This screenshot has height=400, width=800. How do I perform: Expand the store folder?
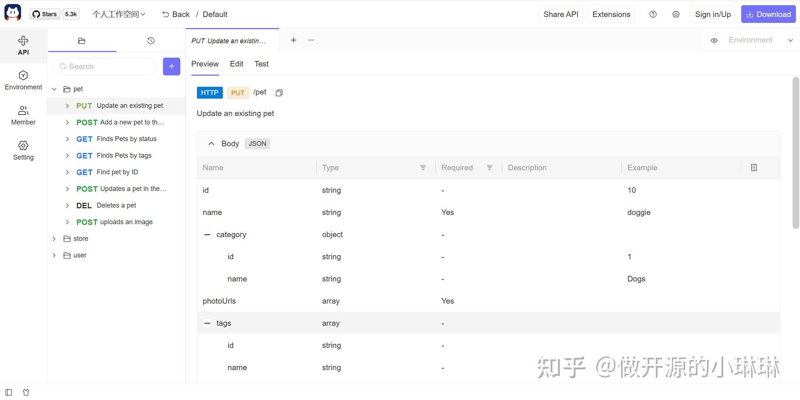[54, 239]
